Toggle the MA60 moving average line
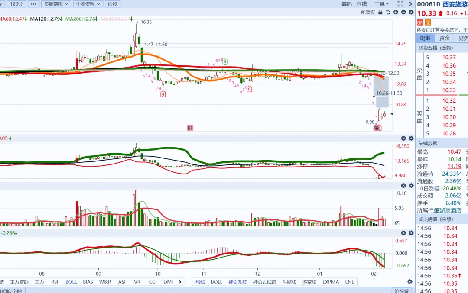The height and width of the screenshot is (293, 468). (13, 19)
